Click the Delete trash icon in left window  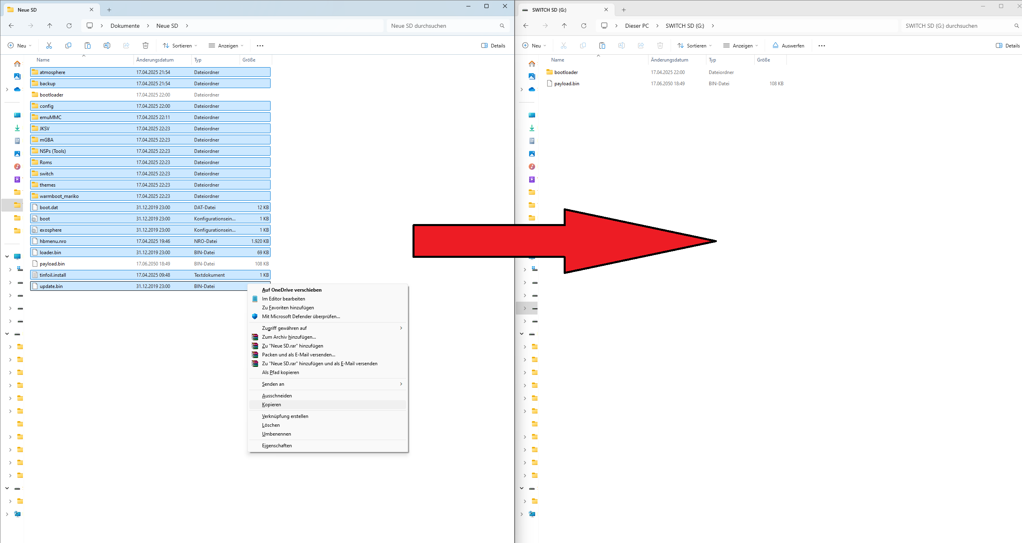146,45
